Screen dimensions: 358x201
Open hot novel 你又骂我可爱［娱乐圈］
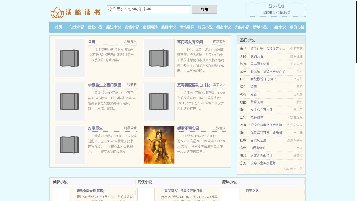tap(268, 133)
